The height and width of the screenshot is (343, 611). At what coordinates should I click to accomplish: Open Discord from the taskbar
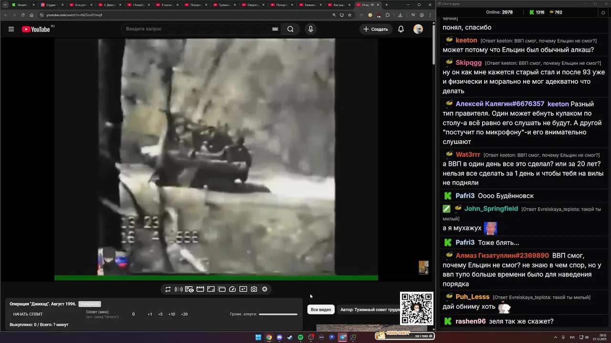pos(279,337)
